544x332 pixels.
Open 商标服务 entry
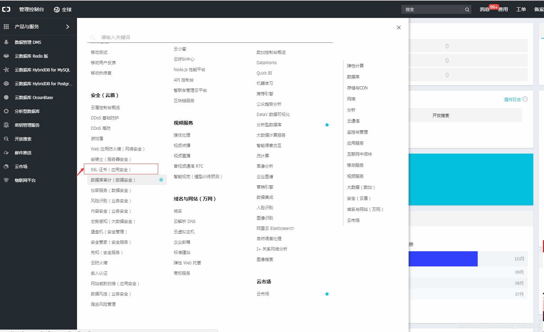[182, 273]
